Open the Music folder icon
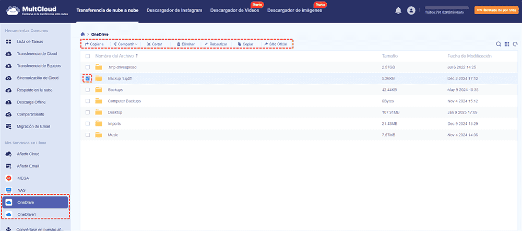This screenshot has width=522, height=231. tap(99, 135)
